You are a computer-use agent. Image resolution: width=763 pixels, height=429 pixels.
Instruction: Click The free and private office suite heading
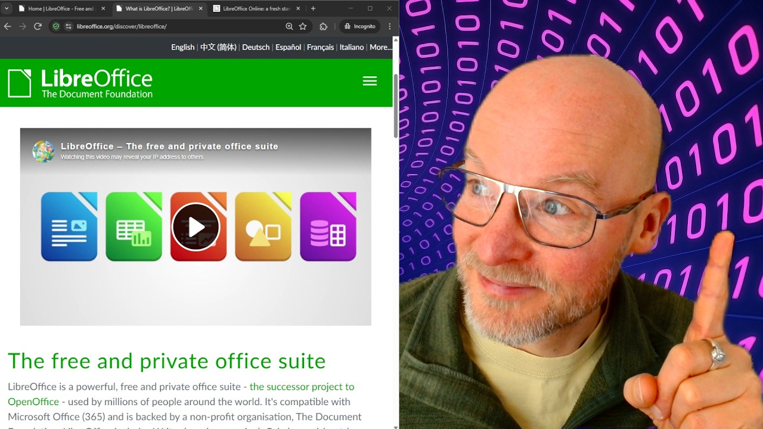tap(167, 360)
